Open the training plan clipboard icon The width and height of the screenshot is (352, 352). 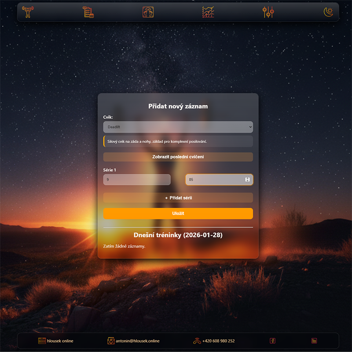pyautogui.click(x=88, y=12)
